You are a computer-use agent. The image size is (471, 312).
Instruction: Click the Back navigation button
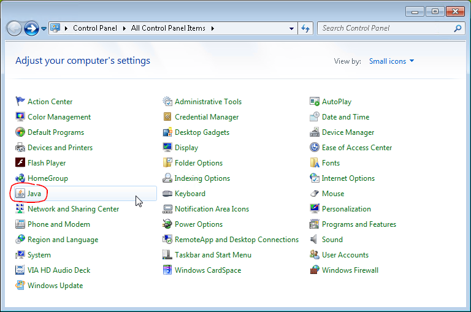tap(14, 29)
